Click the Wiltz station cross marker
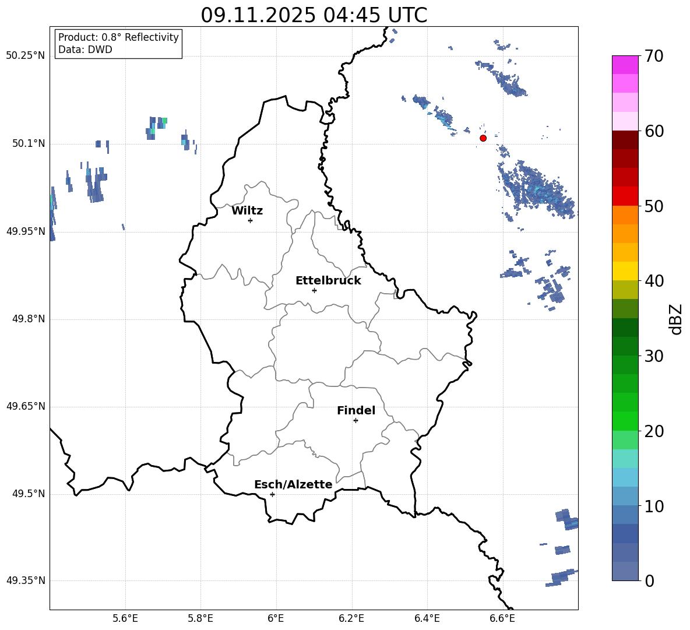Viewport: 690px width, 630px height. pyautogui.click(x=251, y=220)
